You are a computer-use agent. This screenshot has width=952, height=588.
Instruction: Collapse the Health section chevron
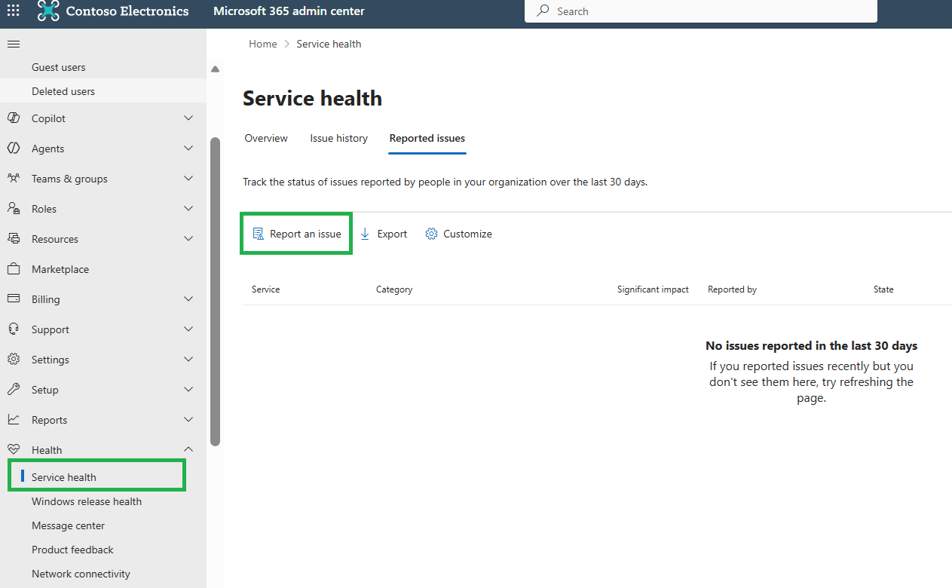click(x=188, y=450)
